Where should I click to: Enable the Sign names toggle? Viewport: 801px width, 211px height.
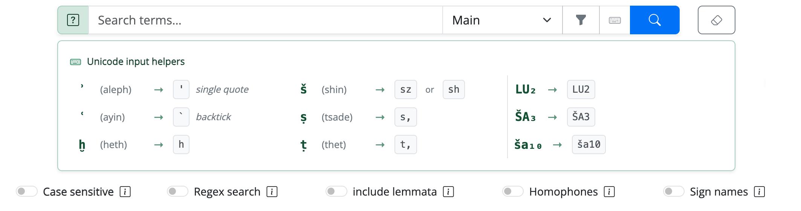point(674,191)
